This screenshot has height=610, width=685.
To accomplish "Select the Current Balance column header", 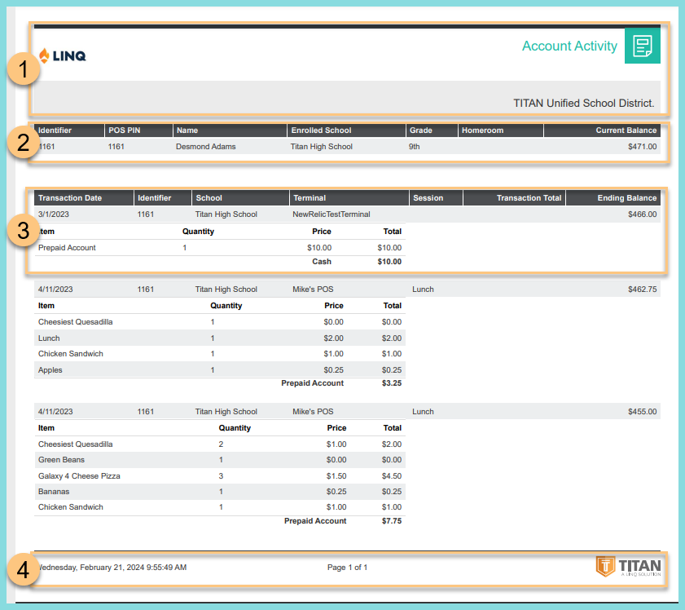I will coord(625,130).
